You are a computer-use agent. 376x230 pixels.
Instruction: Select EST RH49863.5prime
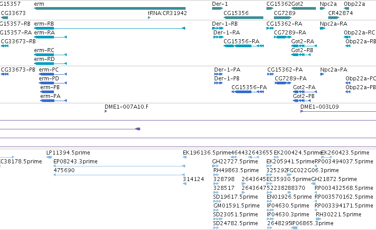click(216, 175)
